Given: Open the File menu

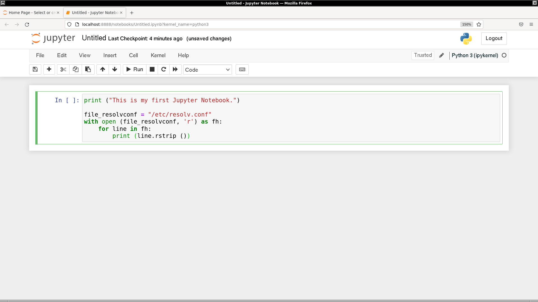Looking at the screenshot, I should coord(40,55).
